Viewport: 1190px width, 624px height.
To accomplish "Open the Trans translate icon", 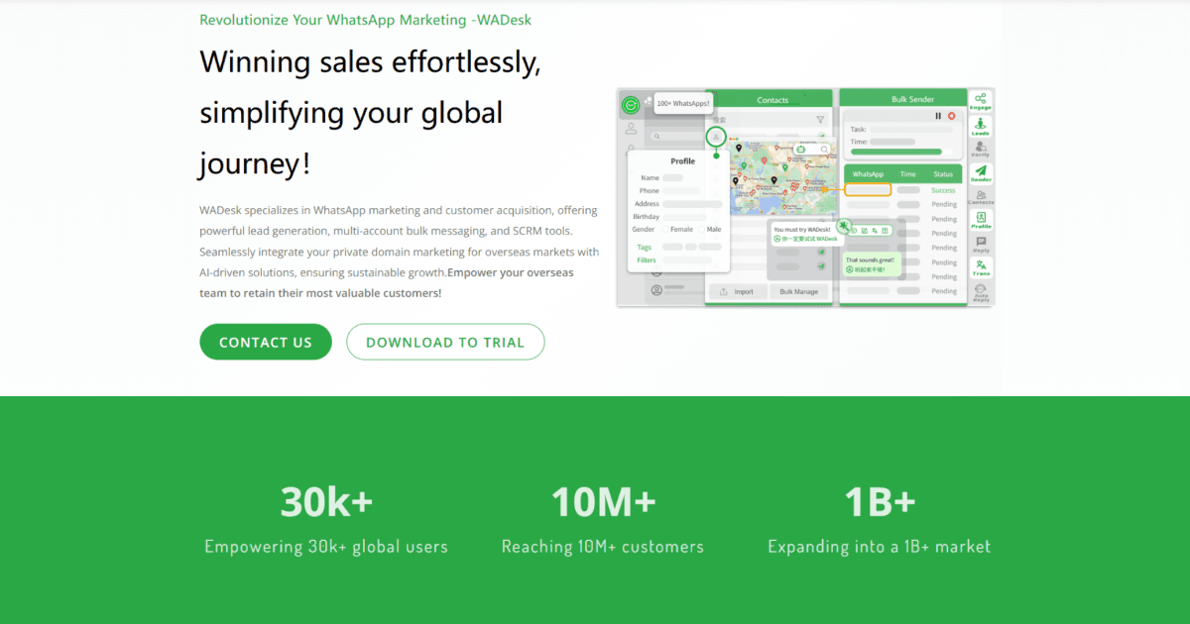I will tap(981, 267).
